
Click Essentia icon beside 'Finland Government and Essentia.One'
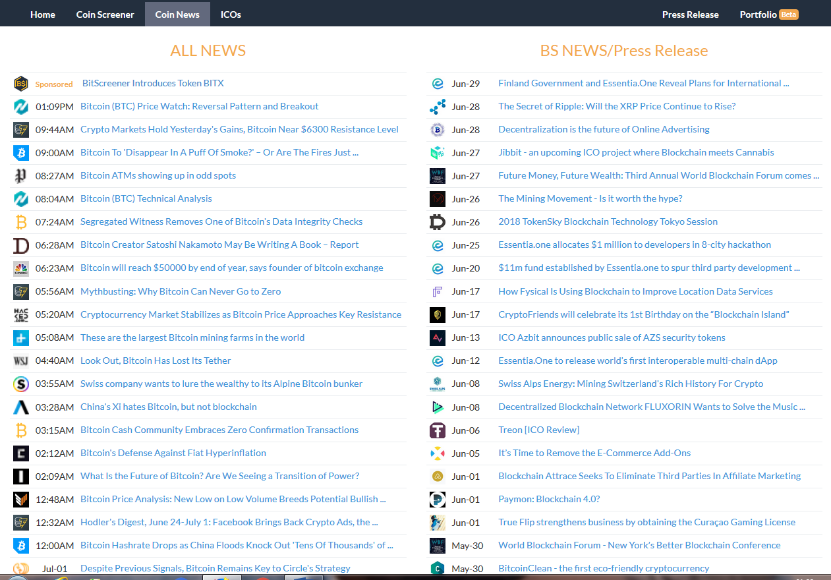tap(438, 84)
